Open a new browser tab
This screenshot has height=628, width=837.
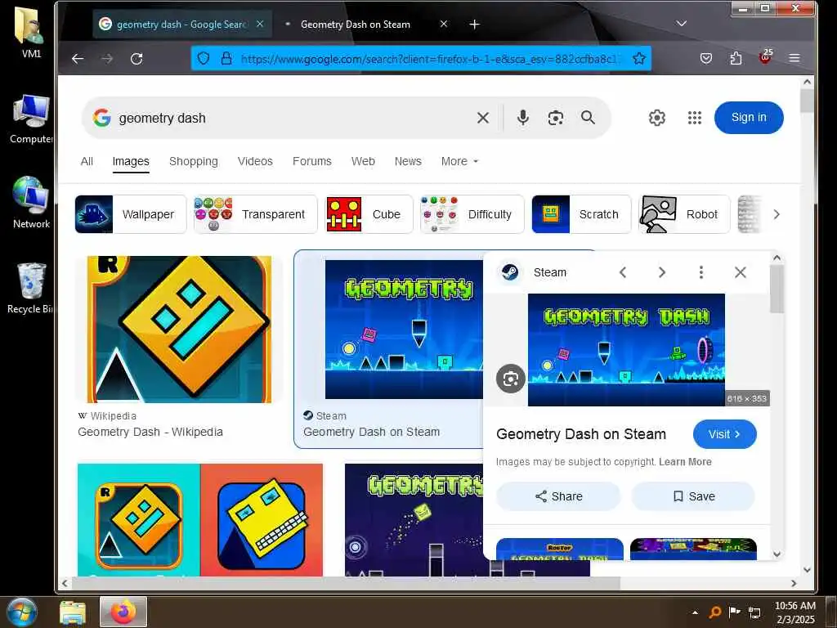coord(475,25)
